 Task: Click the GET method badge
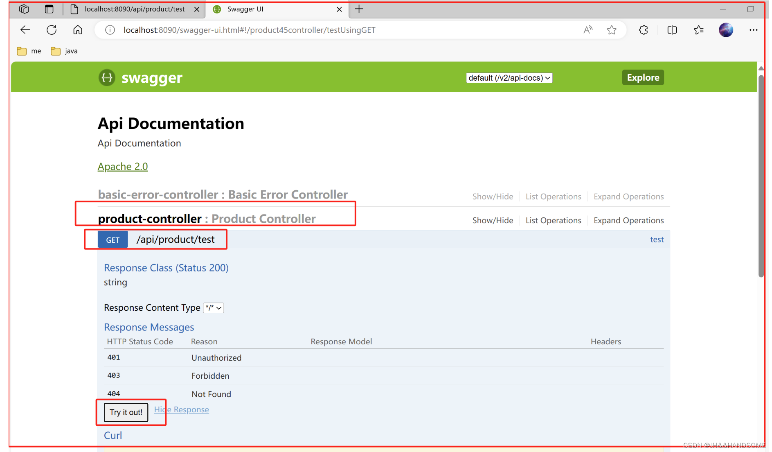click(113, 240)
